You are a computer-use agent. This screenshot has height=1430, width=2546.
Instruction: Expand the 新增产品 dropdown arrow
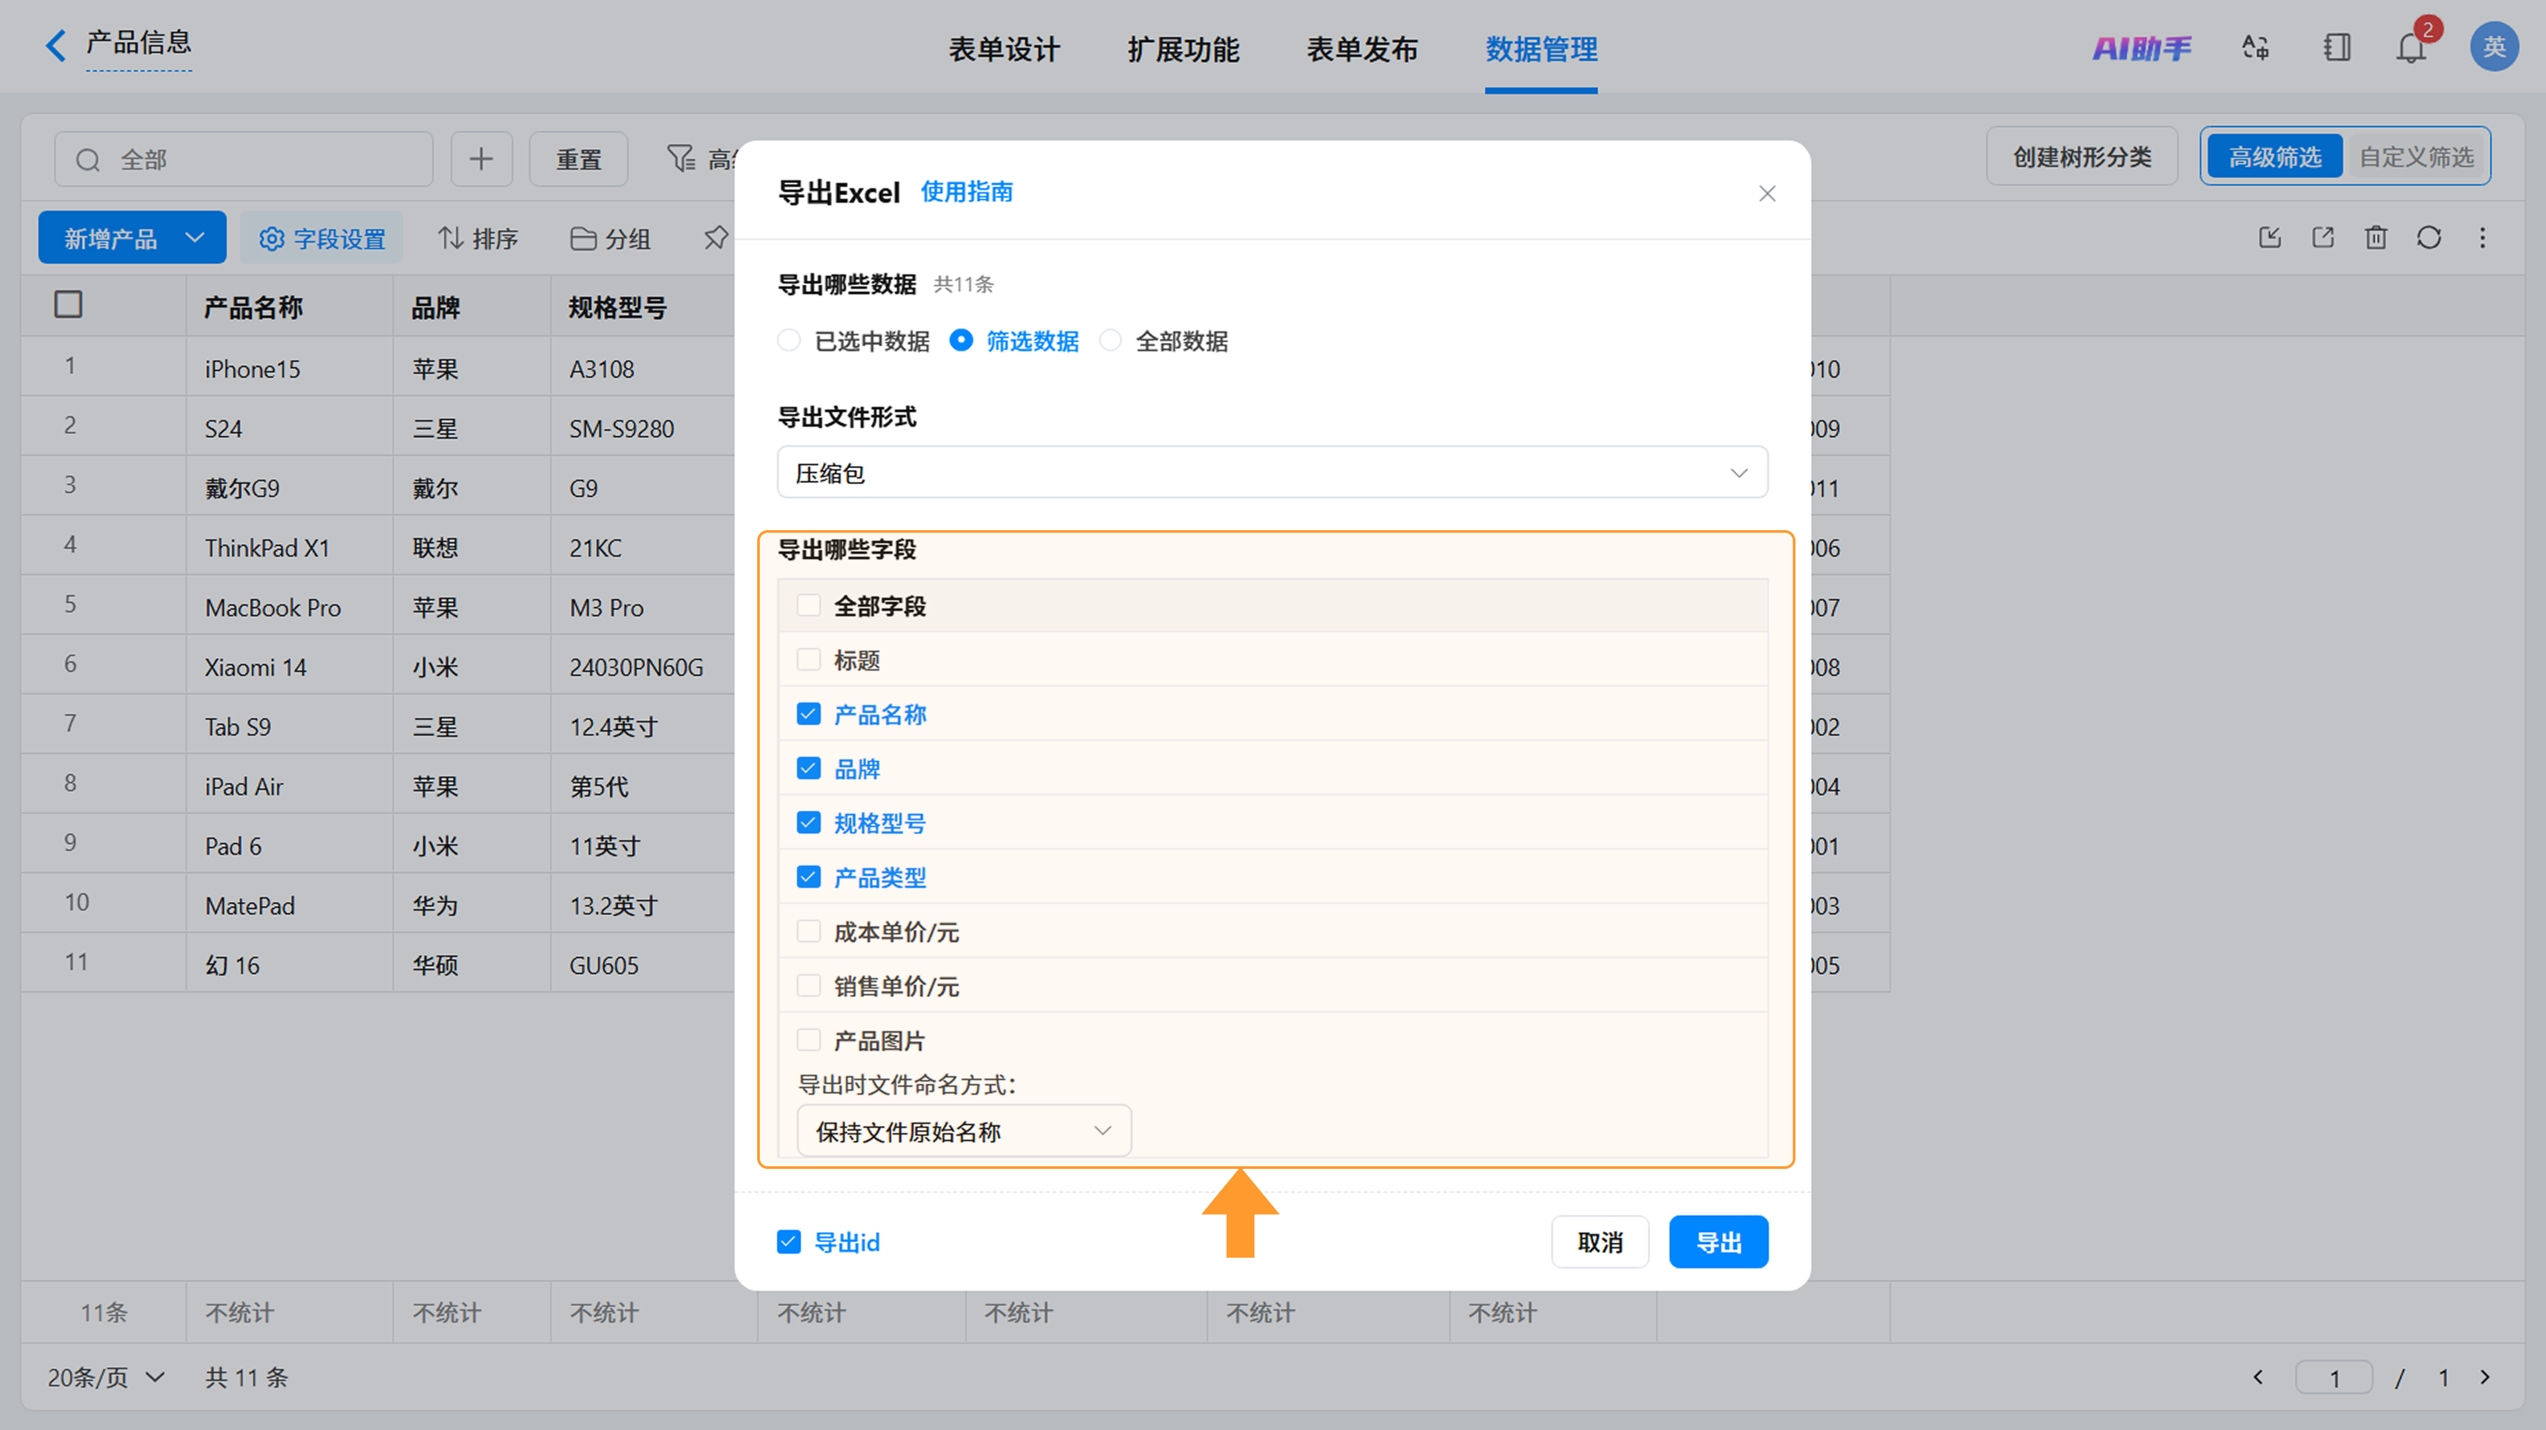click(x=195, y=238)
